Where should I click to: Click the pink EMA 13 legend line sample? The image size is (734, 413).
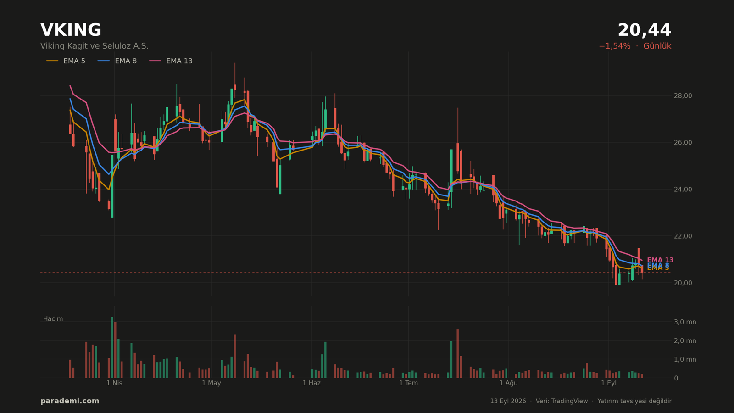155,61
